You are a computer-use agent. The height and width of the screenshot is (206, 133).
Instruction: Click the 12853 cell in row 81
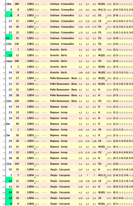[x=30, y=50]
